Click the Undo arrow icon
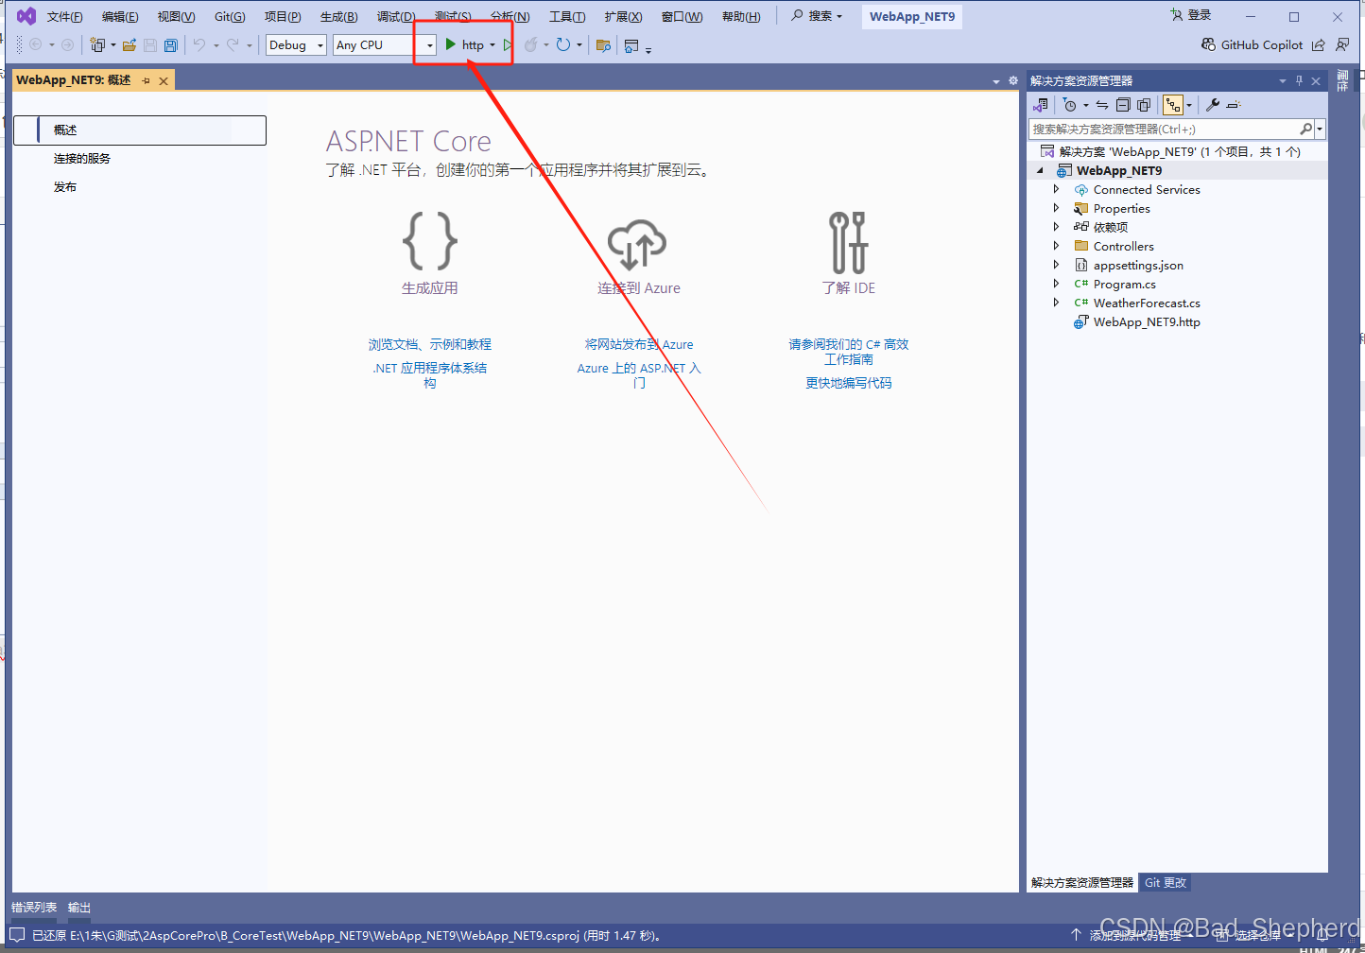Screen dimensions: 1365x953 click(199, 44)
